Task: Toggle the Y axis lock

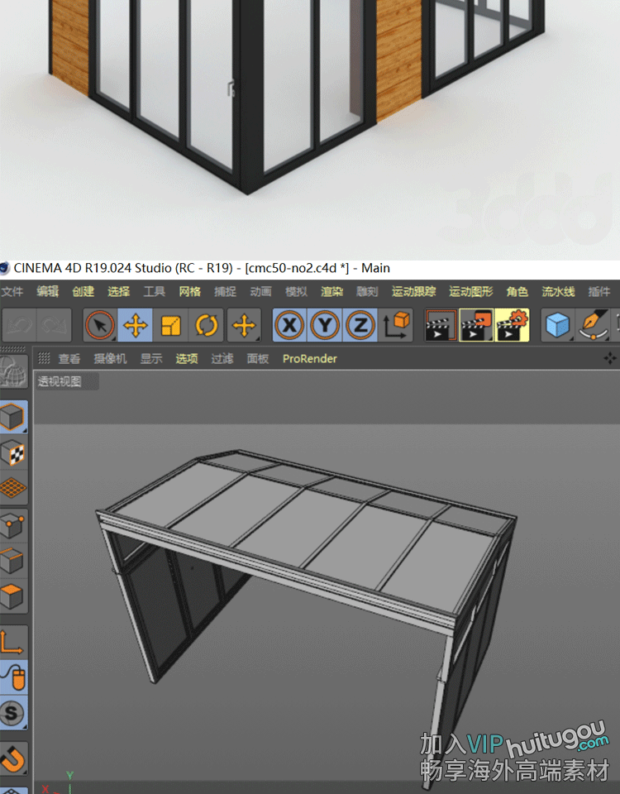Action: point(325,325)
